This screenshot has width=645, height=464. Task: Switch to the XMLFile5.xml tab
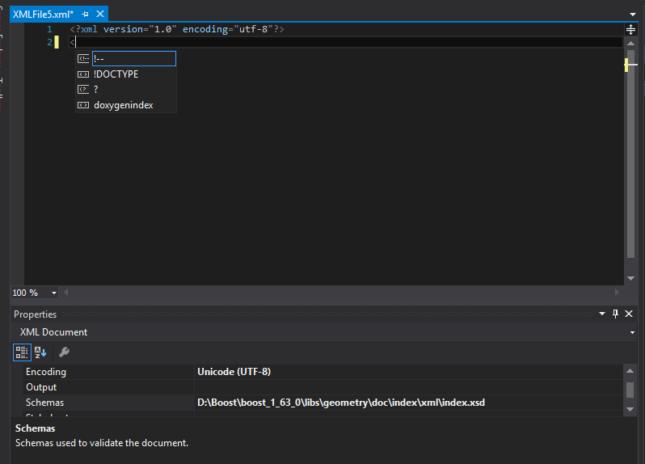click(43, 15)
